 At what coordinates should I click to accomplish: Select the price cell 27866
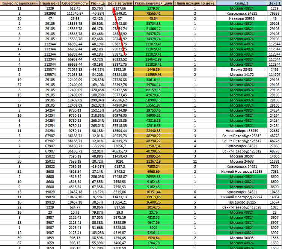(x=274, y=146)
